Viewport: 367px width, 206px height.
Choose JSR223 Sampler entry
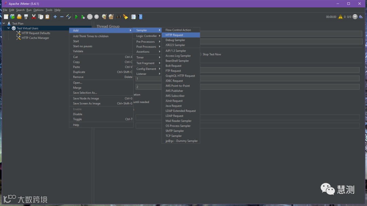point(181,45)
